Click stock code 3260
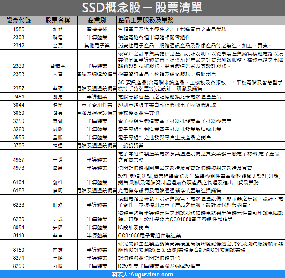The height and width of the screenshot is (278, 285). (19, 129)
